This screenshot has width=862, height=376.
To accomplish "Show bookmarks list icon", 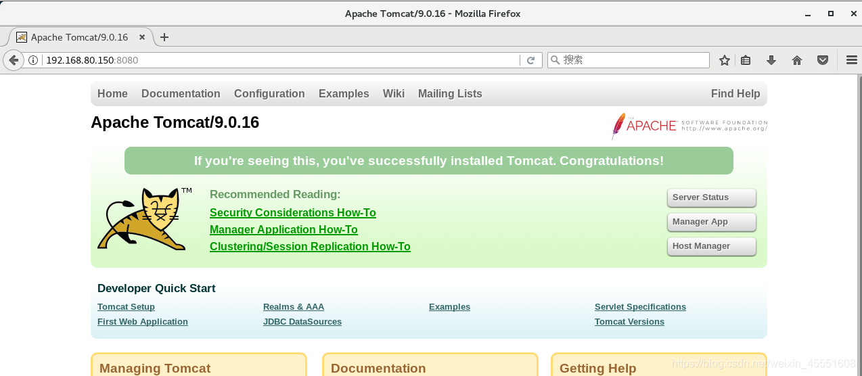I will 746,60.
